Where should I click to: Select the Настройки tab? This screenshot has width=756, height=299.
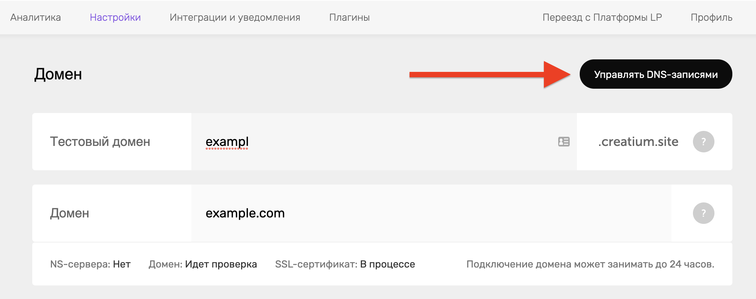pyautogui.click(x=115, y=17)
